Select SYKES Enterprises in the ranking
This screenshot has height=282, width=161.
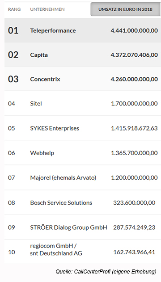pos(55,128)
